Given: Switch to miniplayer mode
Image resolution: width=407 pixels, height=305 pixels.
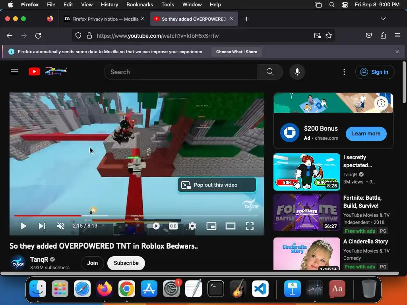Looking at the screenshot, I should [211, 226].
